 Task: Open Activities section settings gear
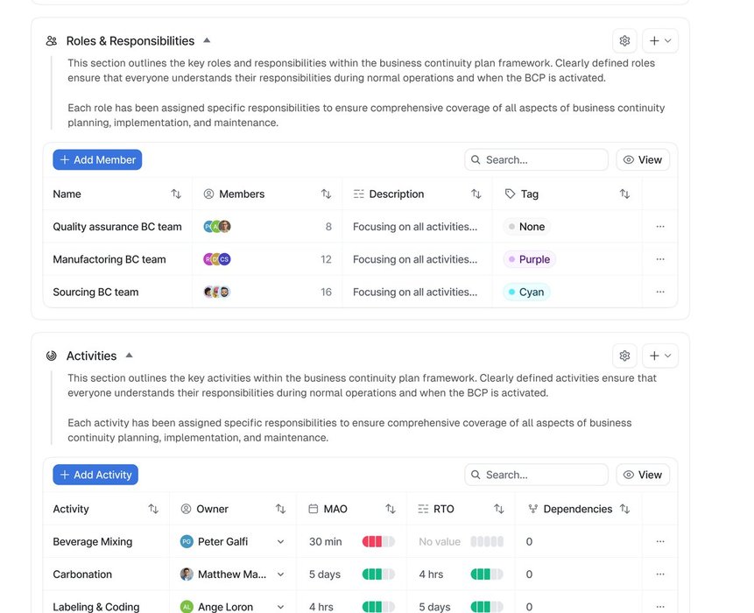point(624,356)
